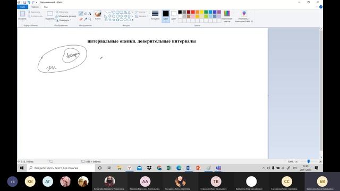Select the Fill with color bucket tool

[x=86, y=14]
